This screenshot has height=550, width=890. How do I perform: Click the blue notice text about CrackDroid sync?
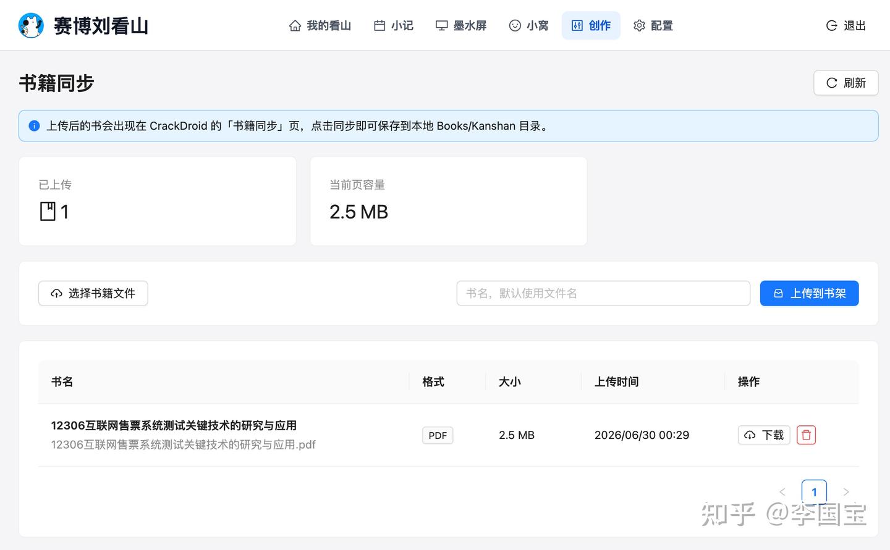pyautogui.click(x=297, y=126)
